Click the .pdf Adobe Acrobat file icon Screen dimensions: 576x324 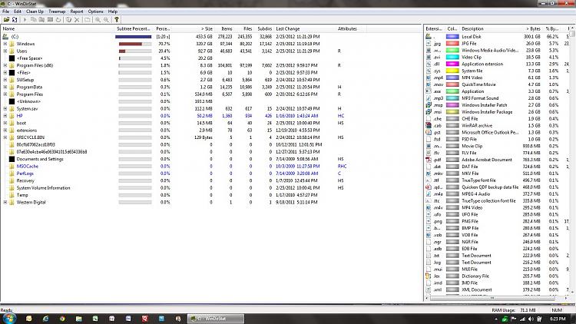(429, 160)
